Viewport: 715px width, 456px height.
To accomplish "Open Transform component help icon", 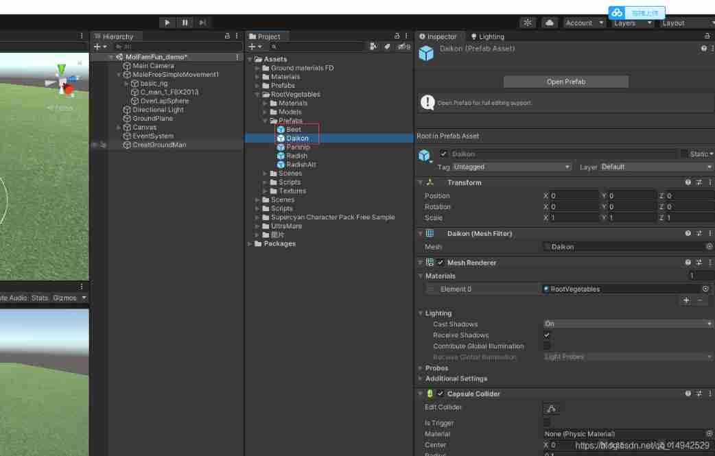I will pyautogui.click(x=688, y=182).
